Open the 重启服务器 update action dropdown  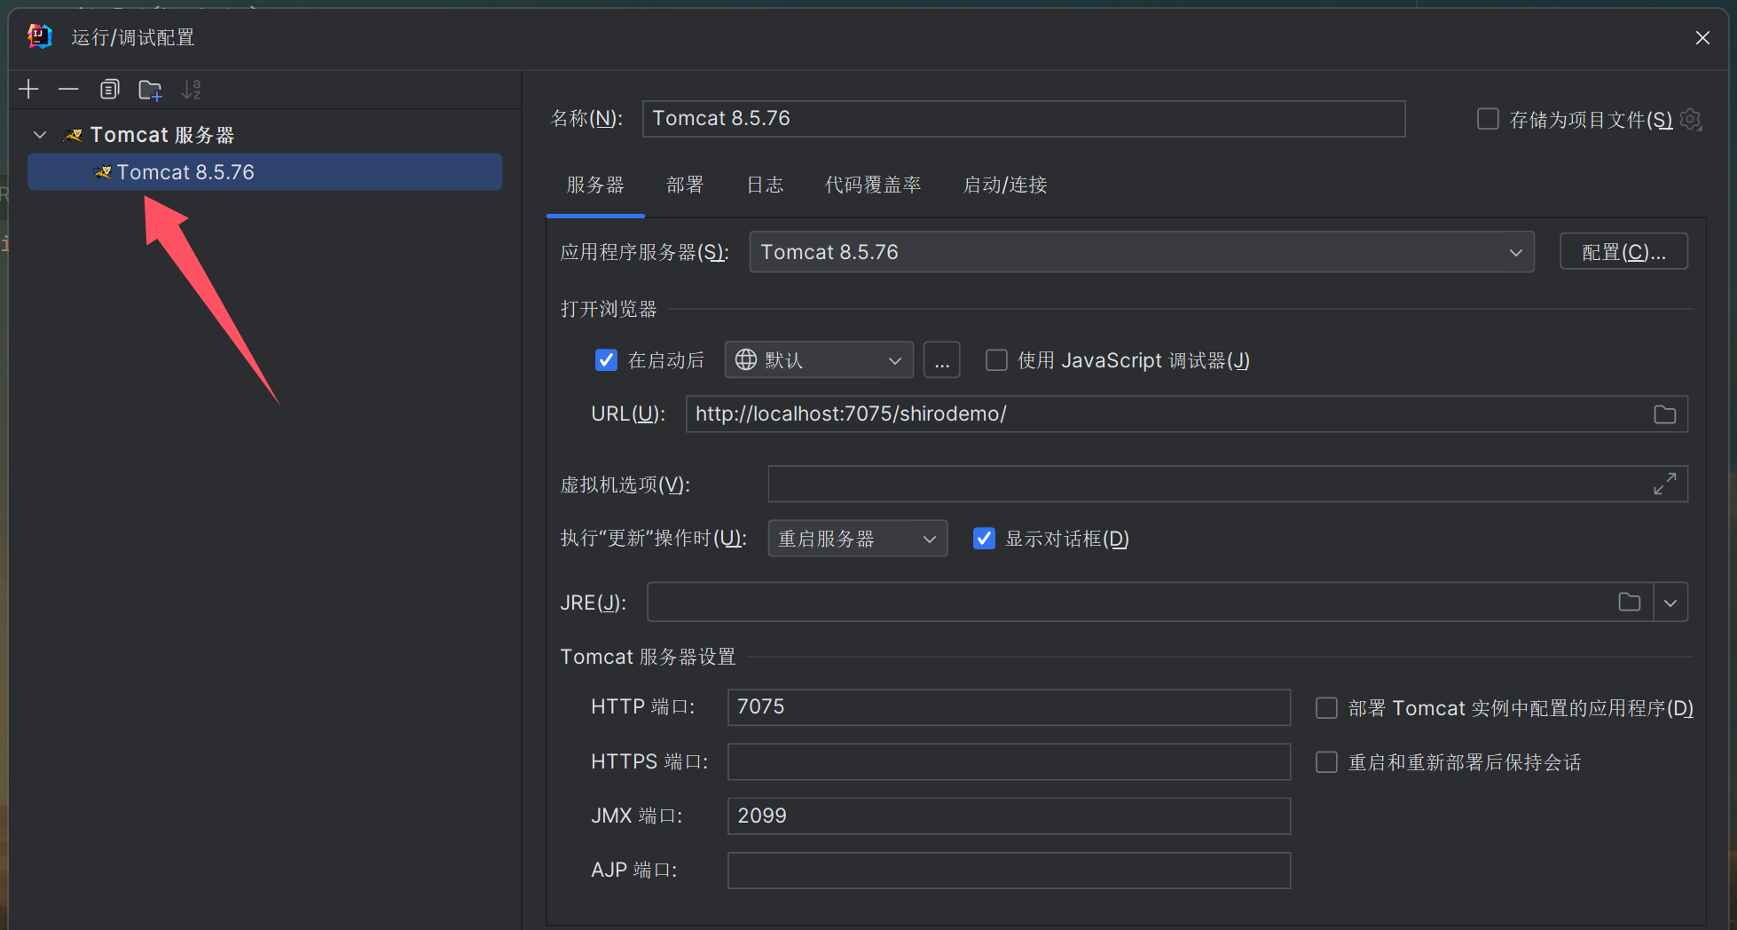click(858, 539)
